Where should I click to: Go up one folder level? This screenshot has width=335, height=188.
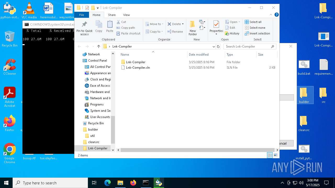click(98, 46)
